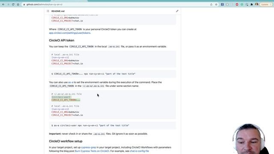Open the magnifier extension icon

point(247,4)
